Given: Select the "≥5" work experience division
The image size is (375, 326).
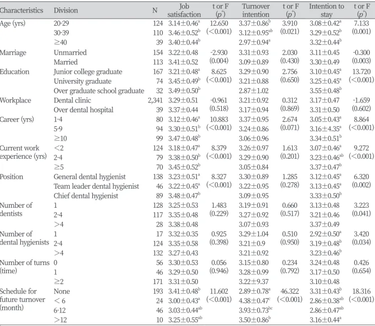Looking at the screenshot, I should [59, 167].
